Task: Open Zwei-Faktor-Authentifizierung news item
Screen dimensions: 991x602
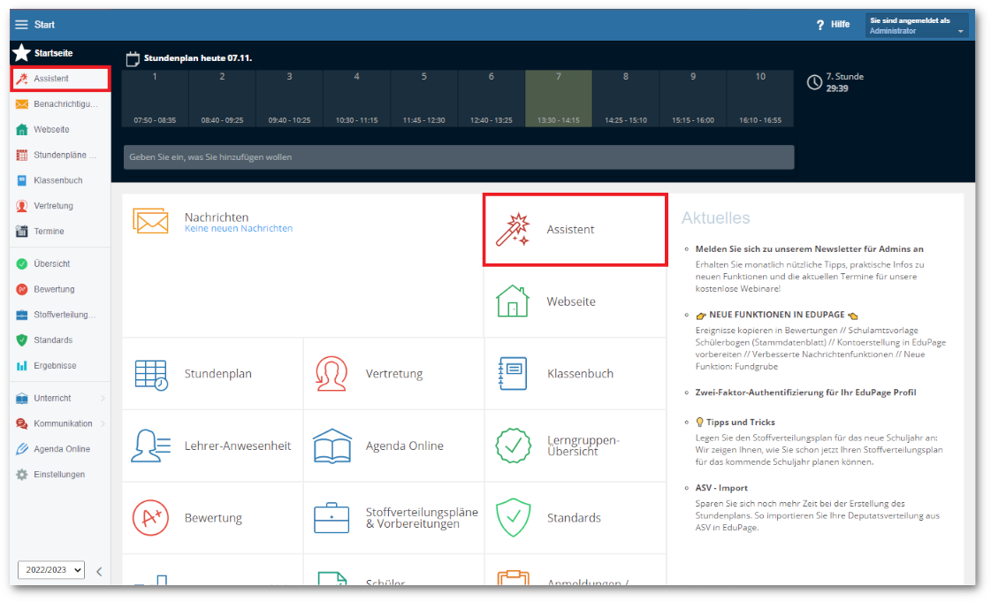Action: (x=806, y=392)
